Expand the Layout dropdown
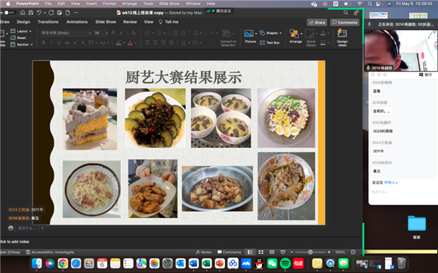 (21, 31)
